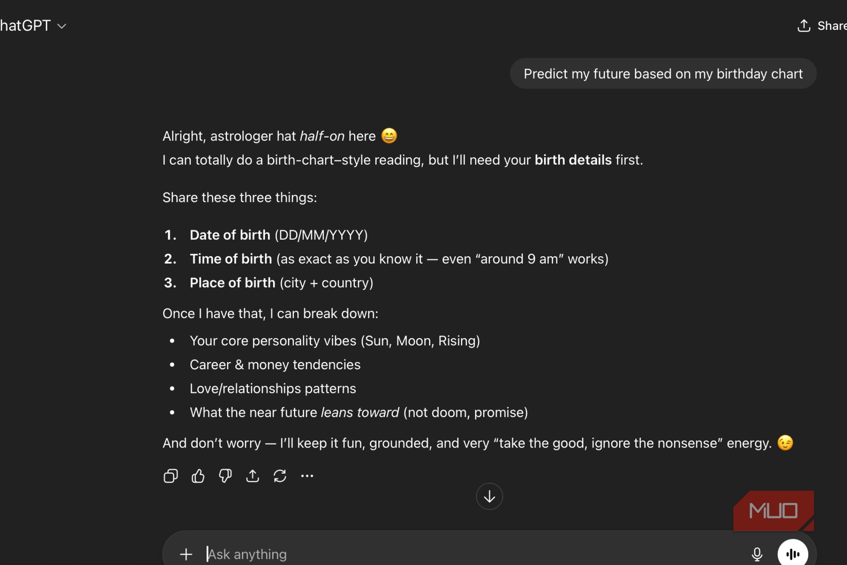This screenshot has height=565, width=847.
Task: Open the ChatGPT model selector title
Action: tap(25, 26)
